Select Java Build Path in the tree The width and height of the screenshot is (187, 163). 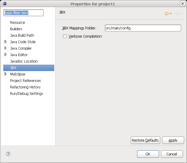click(22, 36)
